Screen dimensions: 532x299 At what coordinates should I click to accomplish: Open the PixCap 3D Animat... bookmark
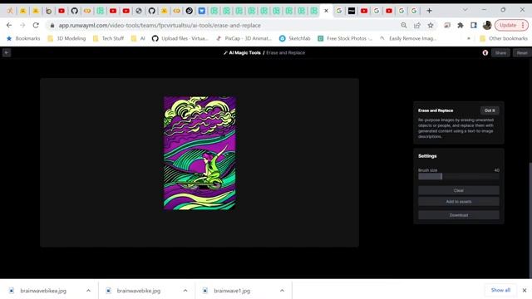click(244, 39)
